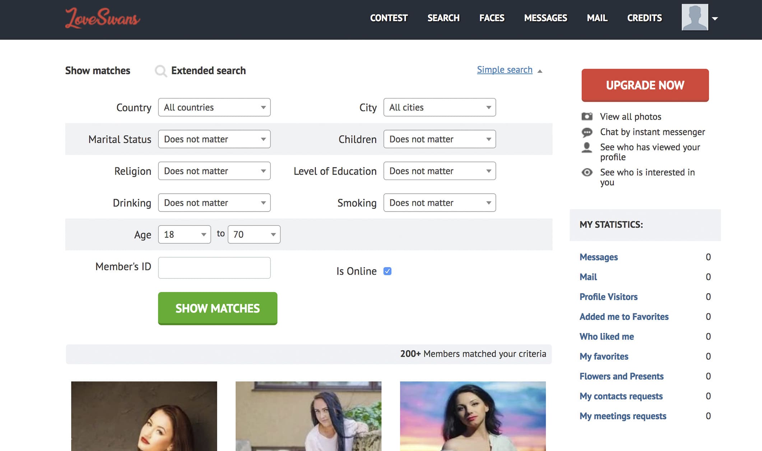Open the My contacts requests link

pyautogui.click(x=621, y=396)
